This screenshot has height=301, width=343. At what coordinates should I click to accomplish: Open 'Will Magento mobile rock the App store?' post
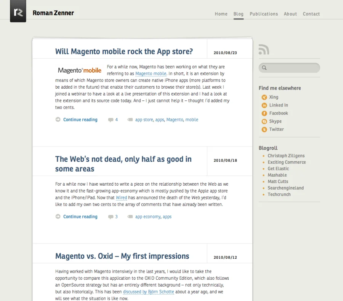click(124, 51)
